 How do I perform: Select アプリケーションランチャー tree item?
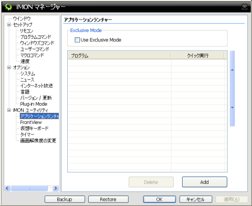tap(39, 116)
